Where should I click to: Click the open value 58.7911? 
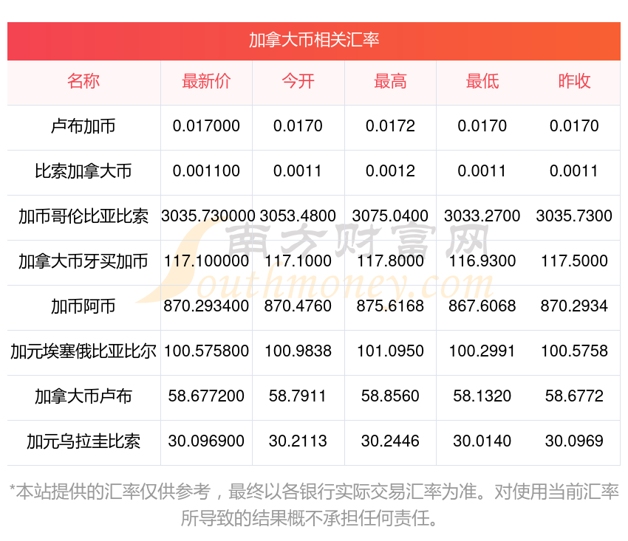point(298,396)
